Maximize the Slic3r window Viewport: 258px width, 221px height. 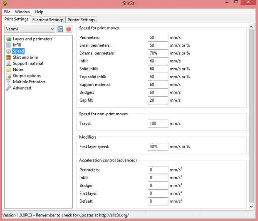236,2
